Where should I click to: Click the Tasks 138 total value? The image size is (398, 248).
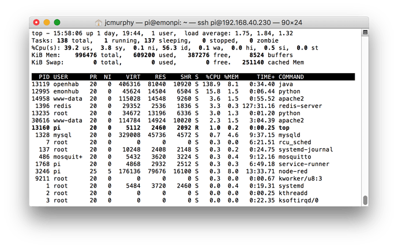click(62, 40)
